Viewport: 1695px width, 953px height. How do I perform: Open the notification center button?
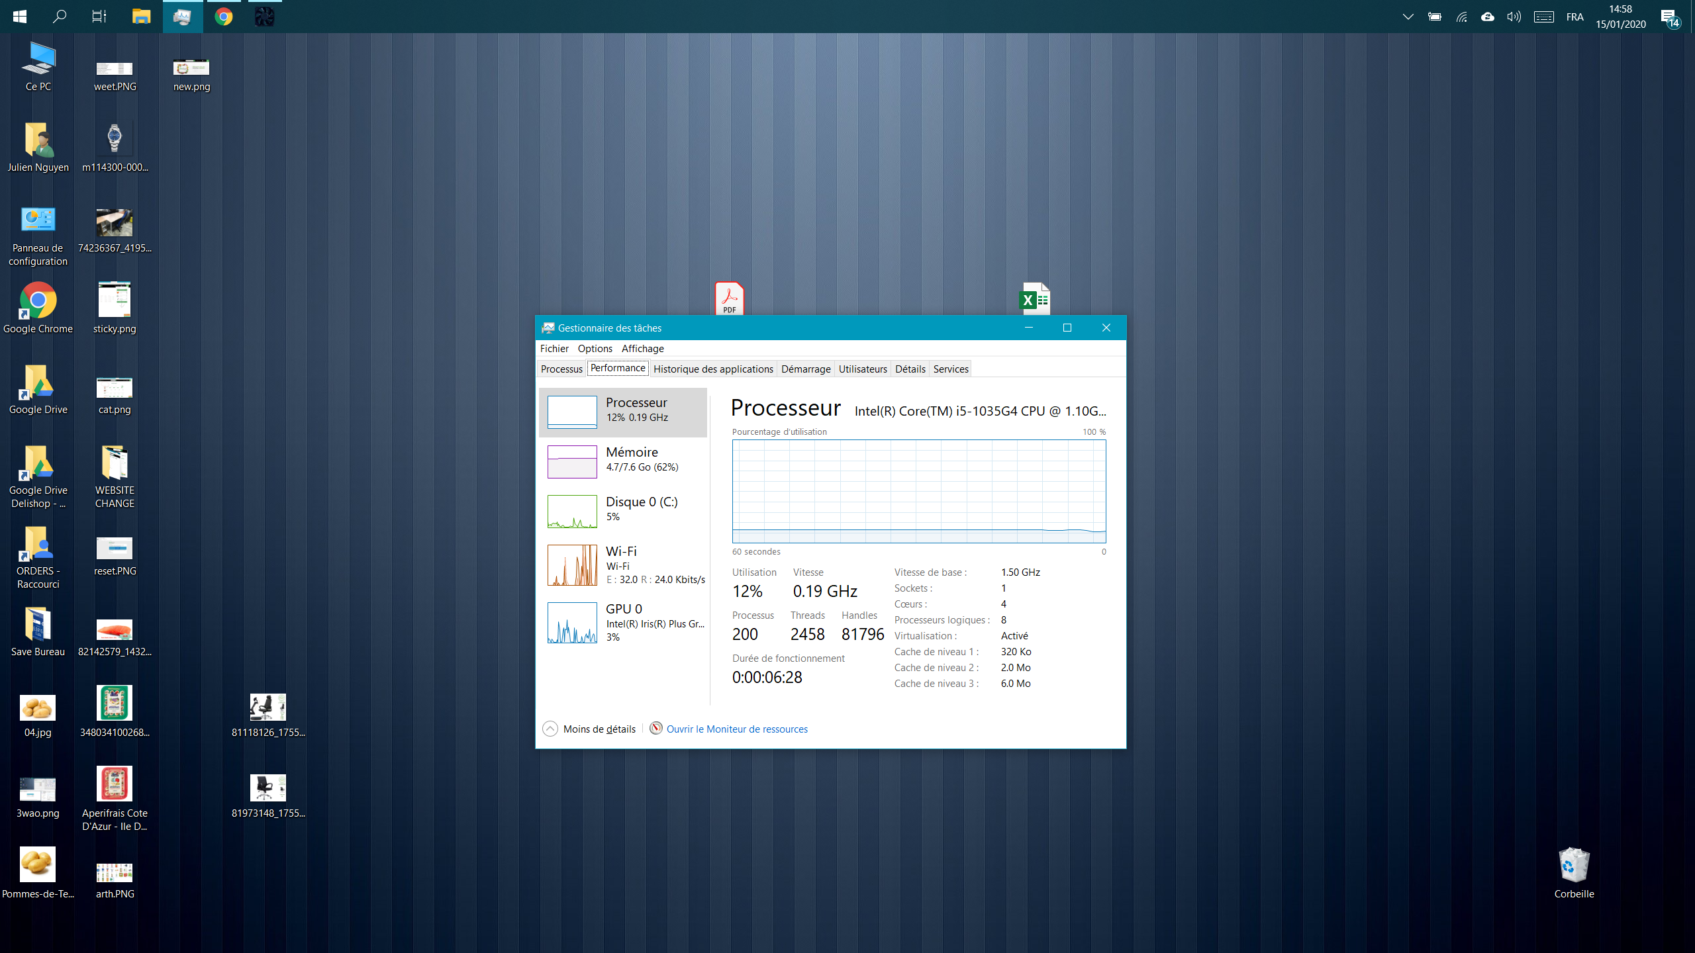pyautogui.click(x=1669, y=17)
